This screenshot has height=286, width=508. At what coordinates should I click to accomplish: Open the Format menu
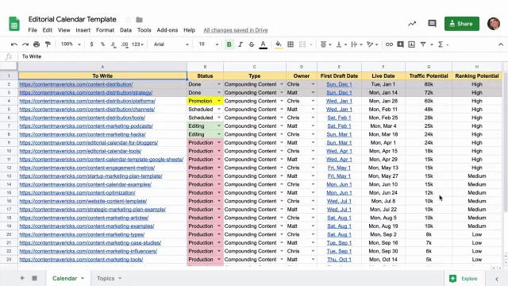(x=105, y=30)
